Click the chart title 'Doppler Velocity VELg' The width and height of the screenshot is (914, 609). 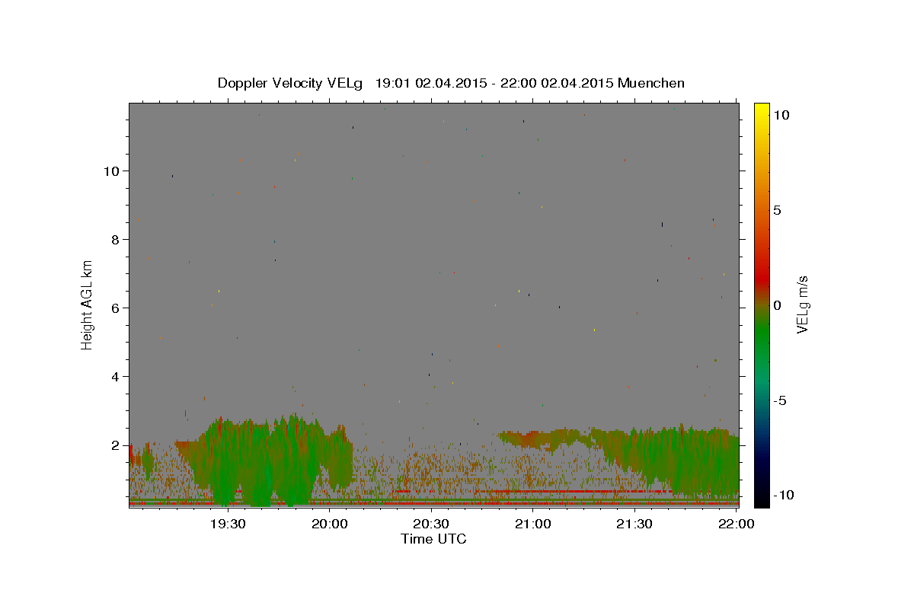(x=290, y=83)
